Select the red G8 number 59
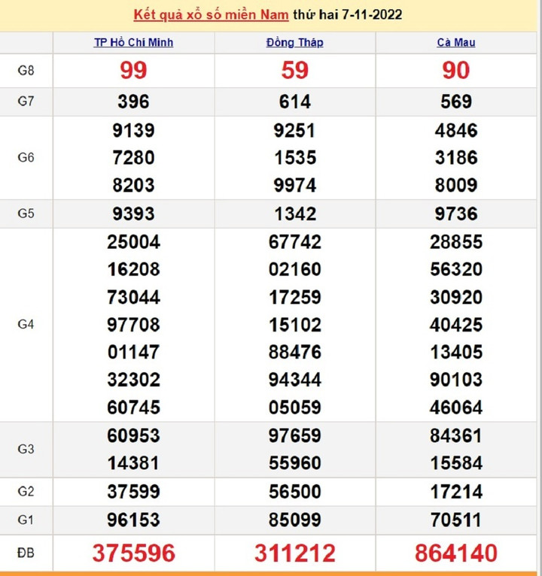This screenshot has height=576, width=542. 295,70
